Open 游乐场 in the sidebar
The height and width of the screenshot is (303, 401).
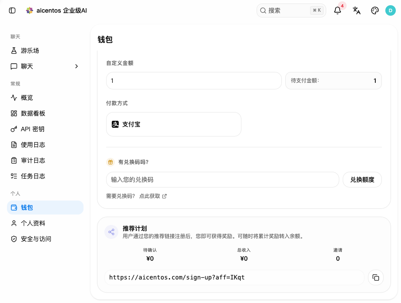coord(45,51)
